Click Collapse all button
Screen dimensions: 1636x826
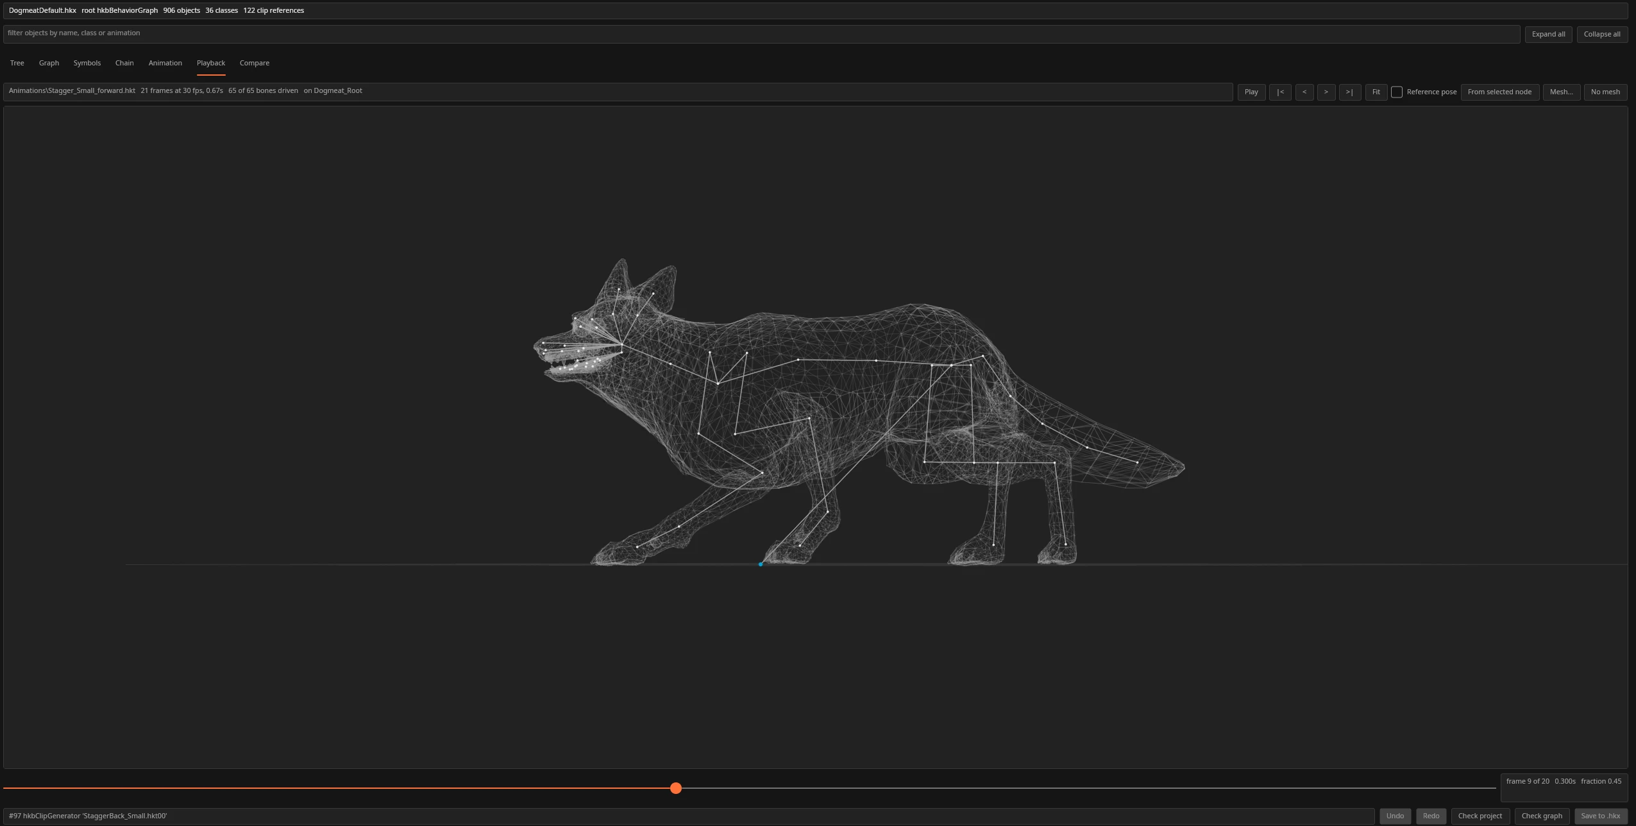point(1602,34)
